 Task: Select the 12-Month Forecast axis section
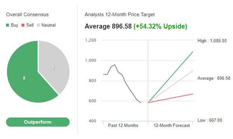[172, 125]
